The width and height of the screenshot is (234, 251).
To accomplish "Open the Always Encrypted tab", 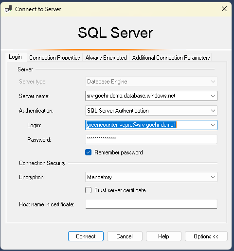I will 106,58.
